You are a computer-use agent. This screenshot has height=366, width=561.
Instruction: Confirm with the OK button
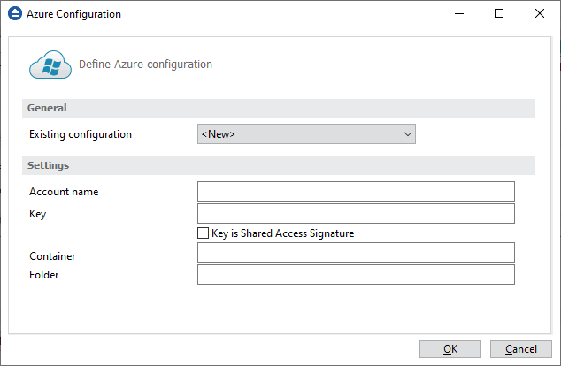click(450, 349)
